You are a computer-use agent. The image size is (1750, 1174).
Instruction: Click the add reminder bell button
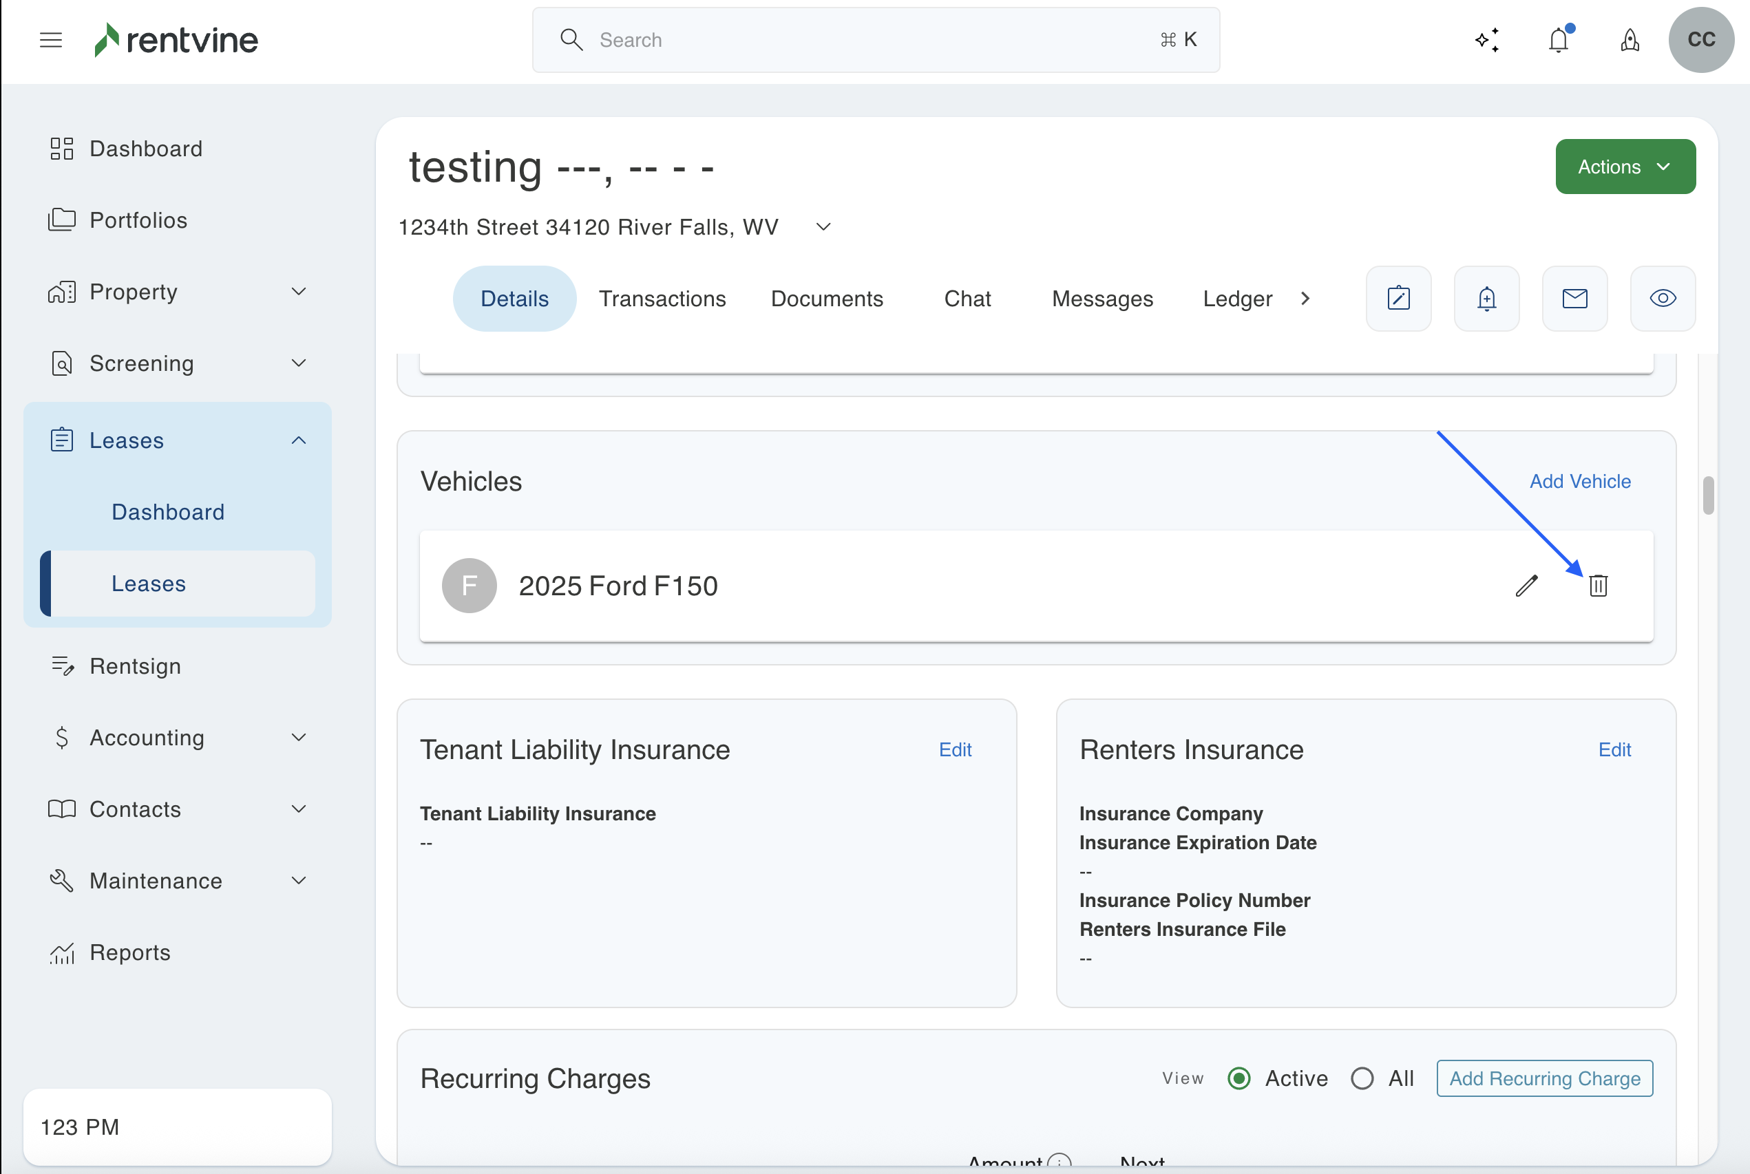(1486, 299)
